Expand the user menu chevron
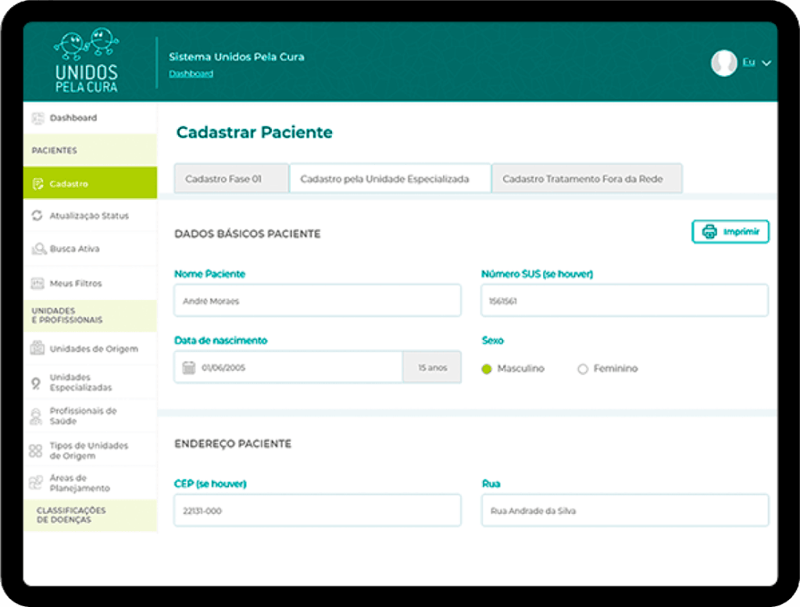The height and width of the screenshot is (607, 800). [766, 63]
